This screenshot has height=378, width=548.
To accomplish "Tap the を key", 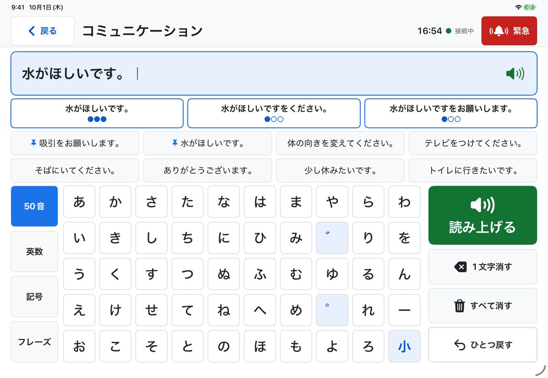I will [x=404, y=238].
